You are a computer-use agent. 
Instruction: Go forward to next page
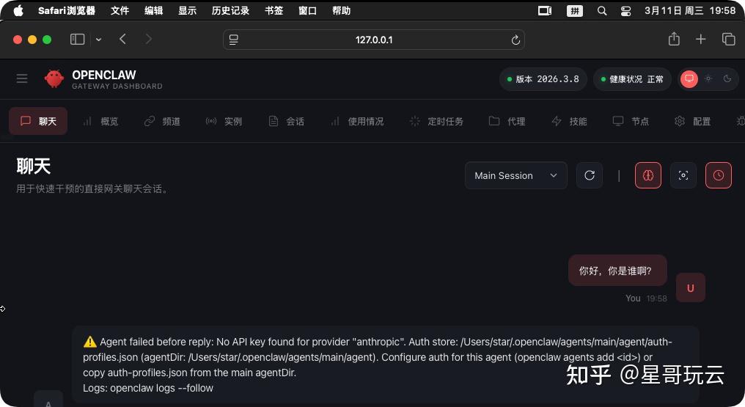click(148, 39)
